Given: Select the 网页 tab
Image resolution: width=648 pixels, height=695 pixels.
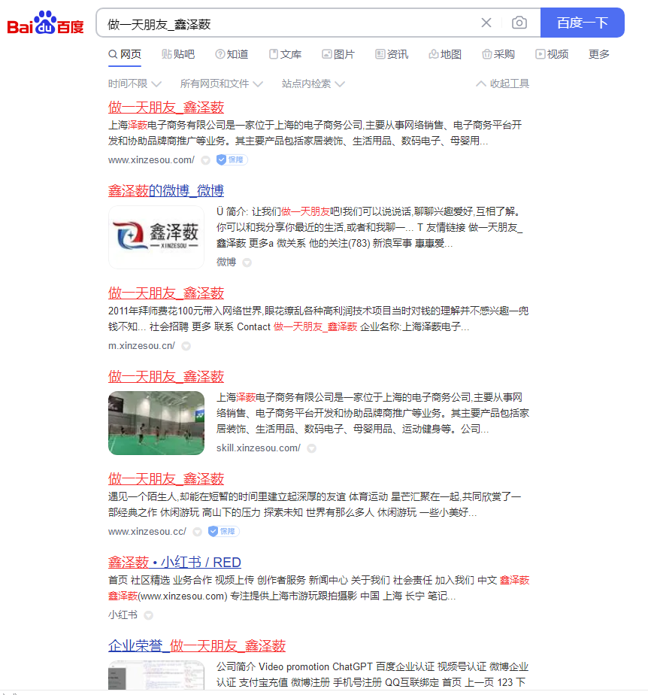Looking at the screenshot, I should [x=125, y=54].
